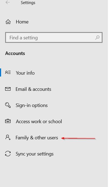Screen dimensions: 112x187
Task: Click the add-person Family users icon
Action: click(x=8, y=137)
